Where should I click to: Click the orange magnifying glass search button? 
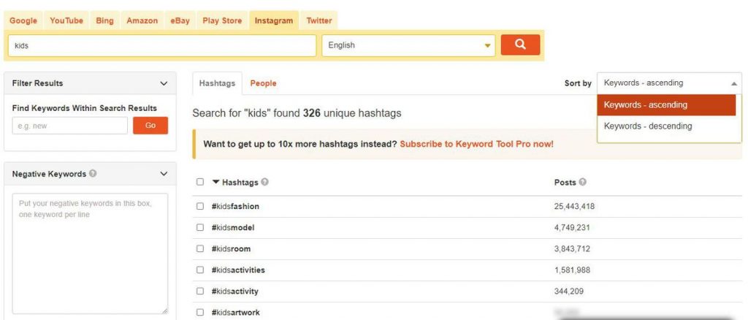pyautogui.click(x=520, y=45)
